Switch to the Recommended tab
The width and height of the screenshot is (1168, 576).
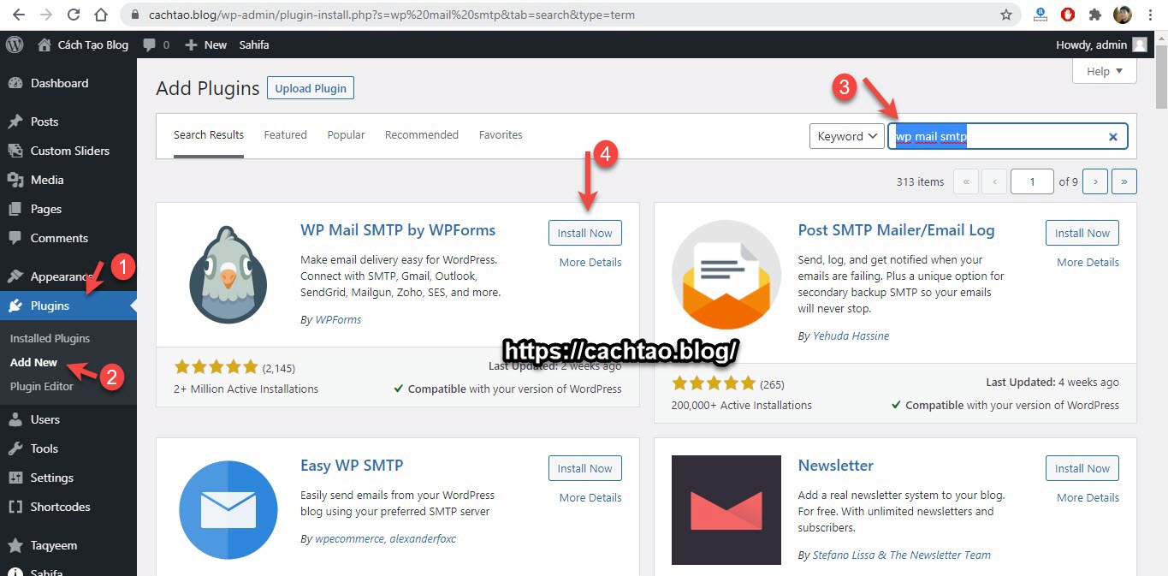pos(422,135)
